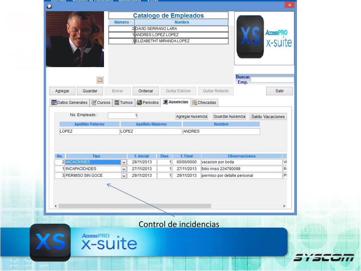Click the Quitar Retardo button
The height and width of the screenshot is (271, 361).
216,91
